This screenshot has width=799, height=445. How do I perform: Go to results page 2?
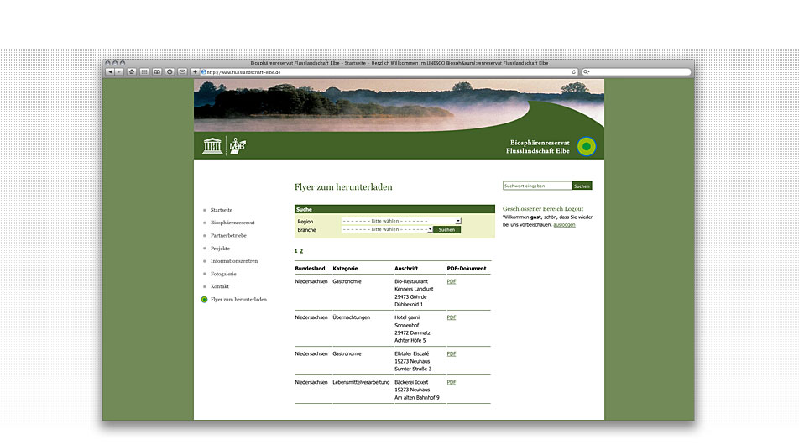[x=301, y=251]
